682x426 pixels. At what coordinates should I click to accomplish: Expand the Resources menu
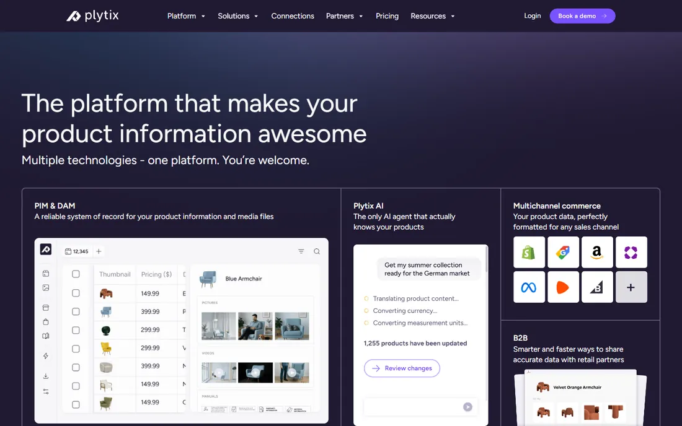(x=433, y=16)
